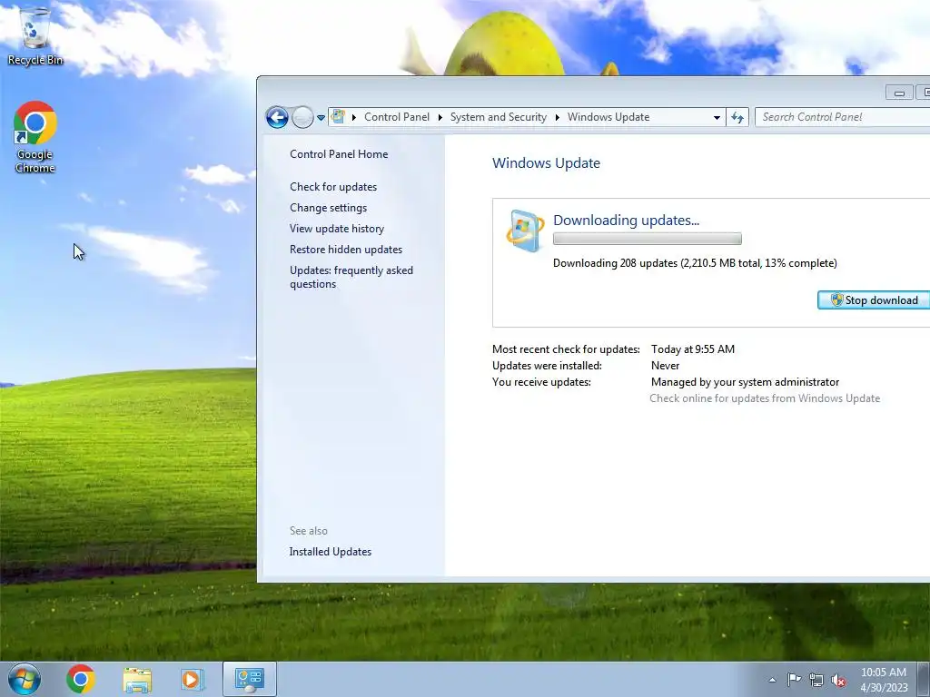Click the Downloading updates... heading

626,220
